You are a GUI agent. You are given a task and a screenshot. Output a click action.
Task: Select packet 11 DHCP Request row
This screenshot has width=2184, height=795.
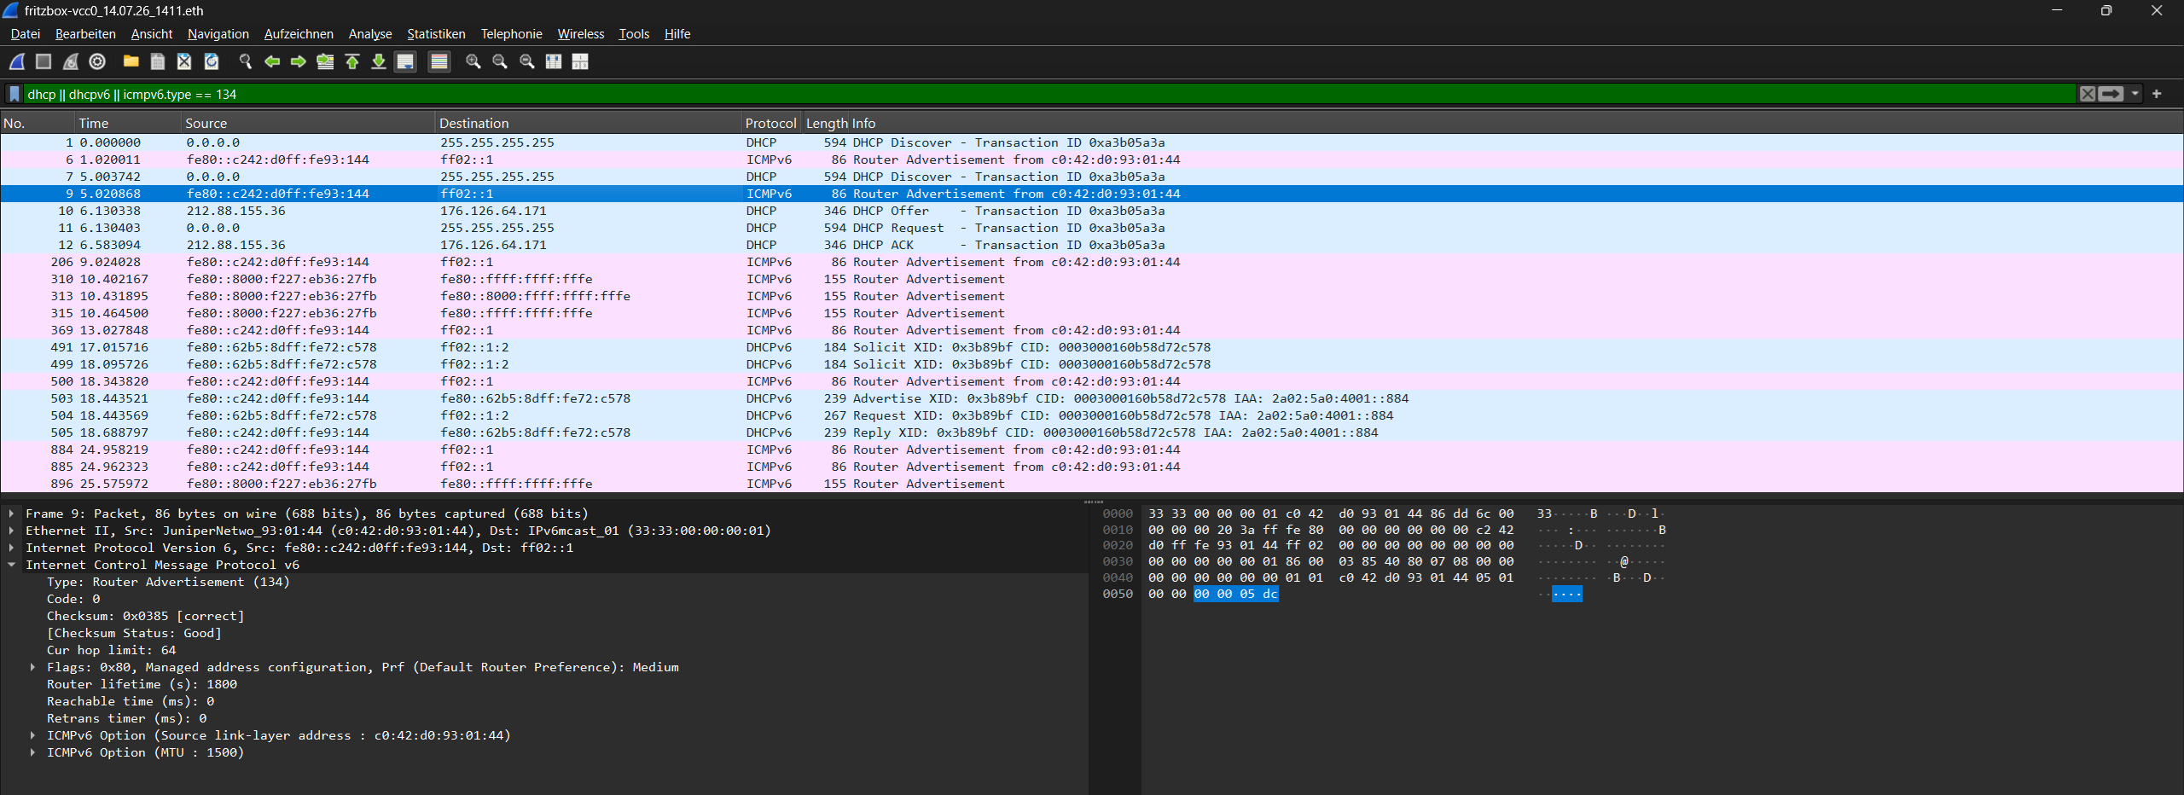(x=1092, y=228)
